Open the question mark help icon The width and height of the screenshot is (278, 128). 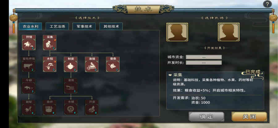267,4
